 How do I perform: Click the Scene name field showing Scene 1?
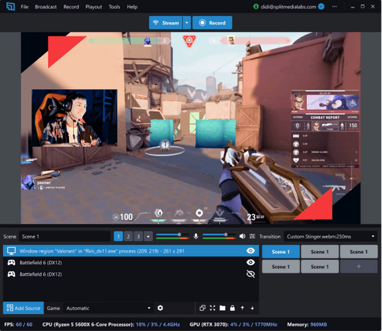coord(64,237)
